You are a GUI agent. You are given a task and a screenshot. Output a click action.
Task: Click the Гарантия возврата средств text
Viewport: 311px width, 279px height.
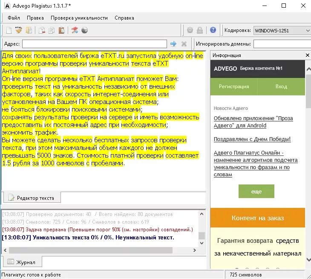coord(258,241)
